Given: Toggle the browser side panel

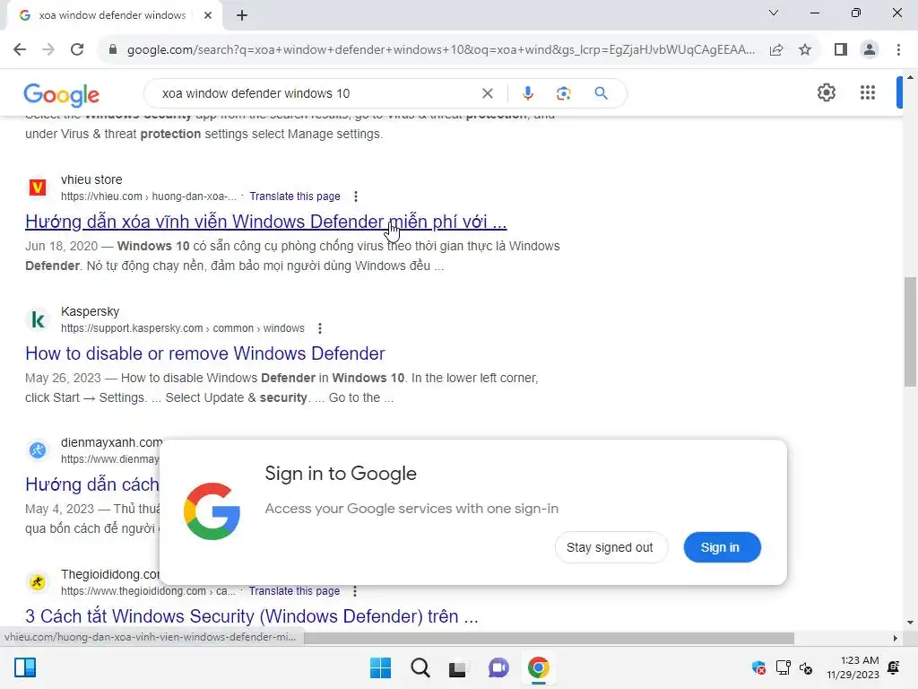Looking at the screenshot, I should coord(841,49).
